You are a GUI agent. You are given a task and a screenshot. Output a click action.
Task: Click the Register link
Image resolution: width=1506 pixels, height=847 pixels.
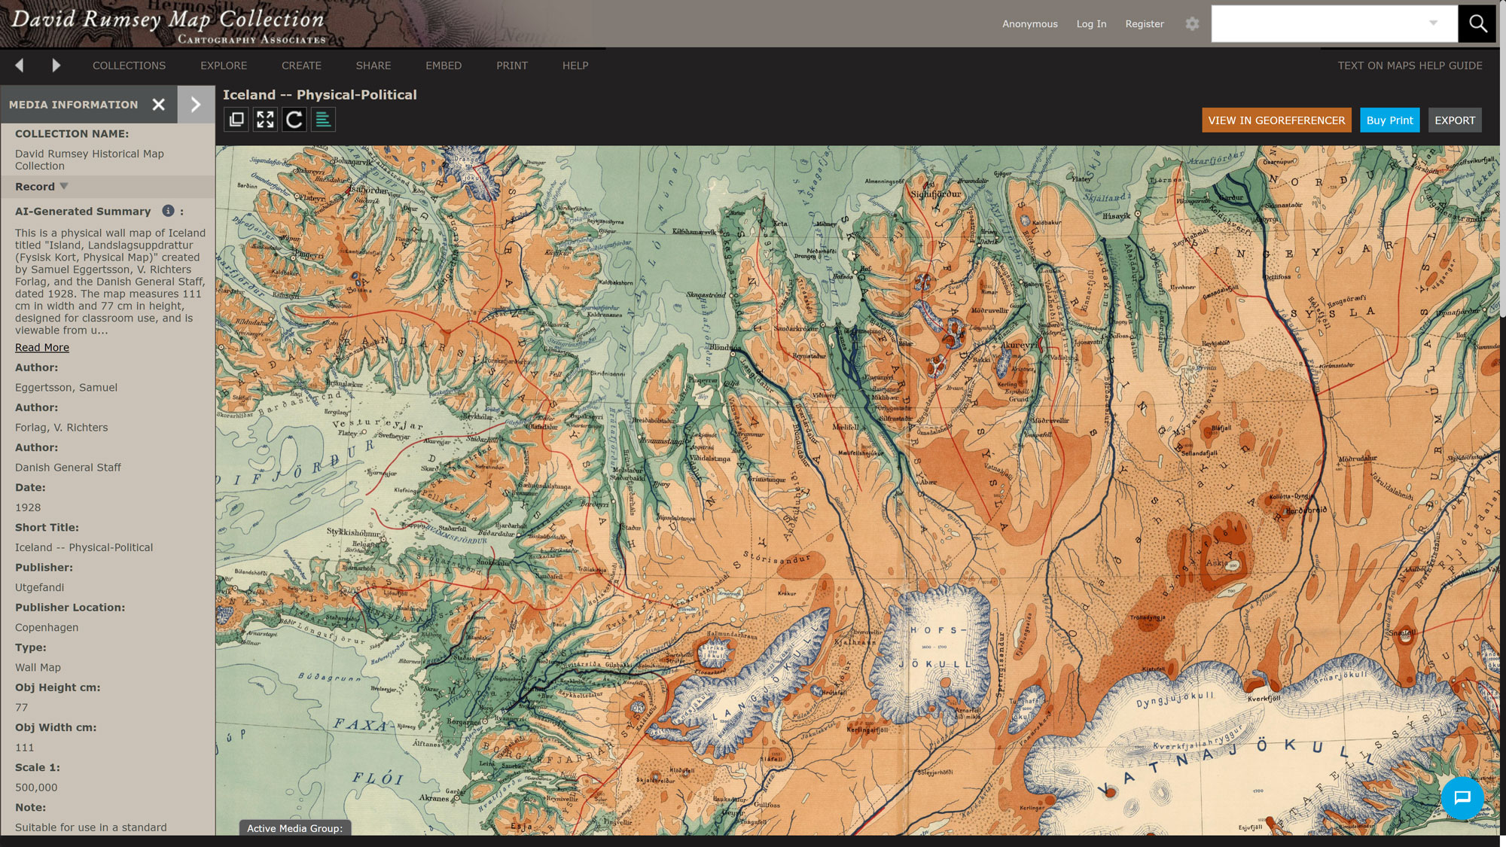[x=1145, y=24]
